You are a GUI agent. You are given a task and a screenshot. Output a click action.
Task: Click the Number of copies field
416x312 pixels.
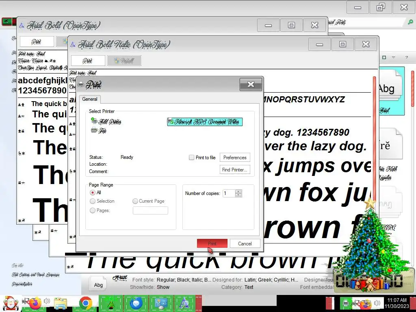click(x=229, y=193)
